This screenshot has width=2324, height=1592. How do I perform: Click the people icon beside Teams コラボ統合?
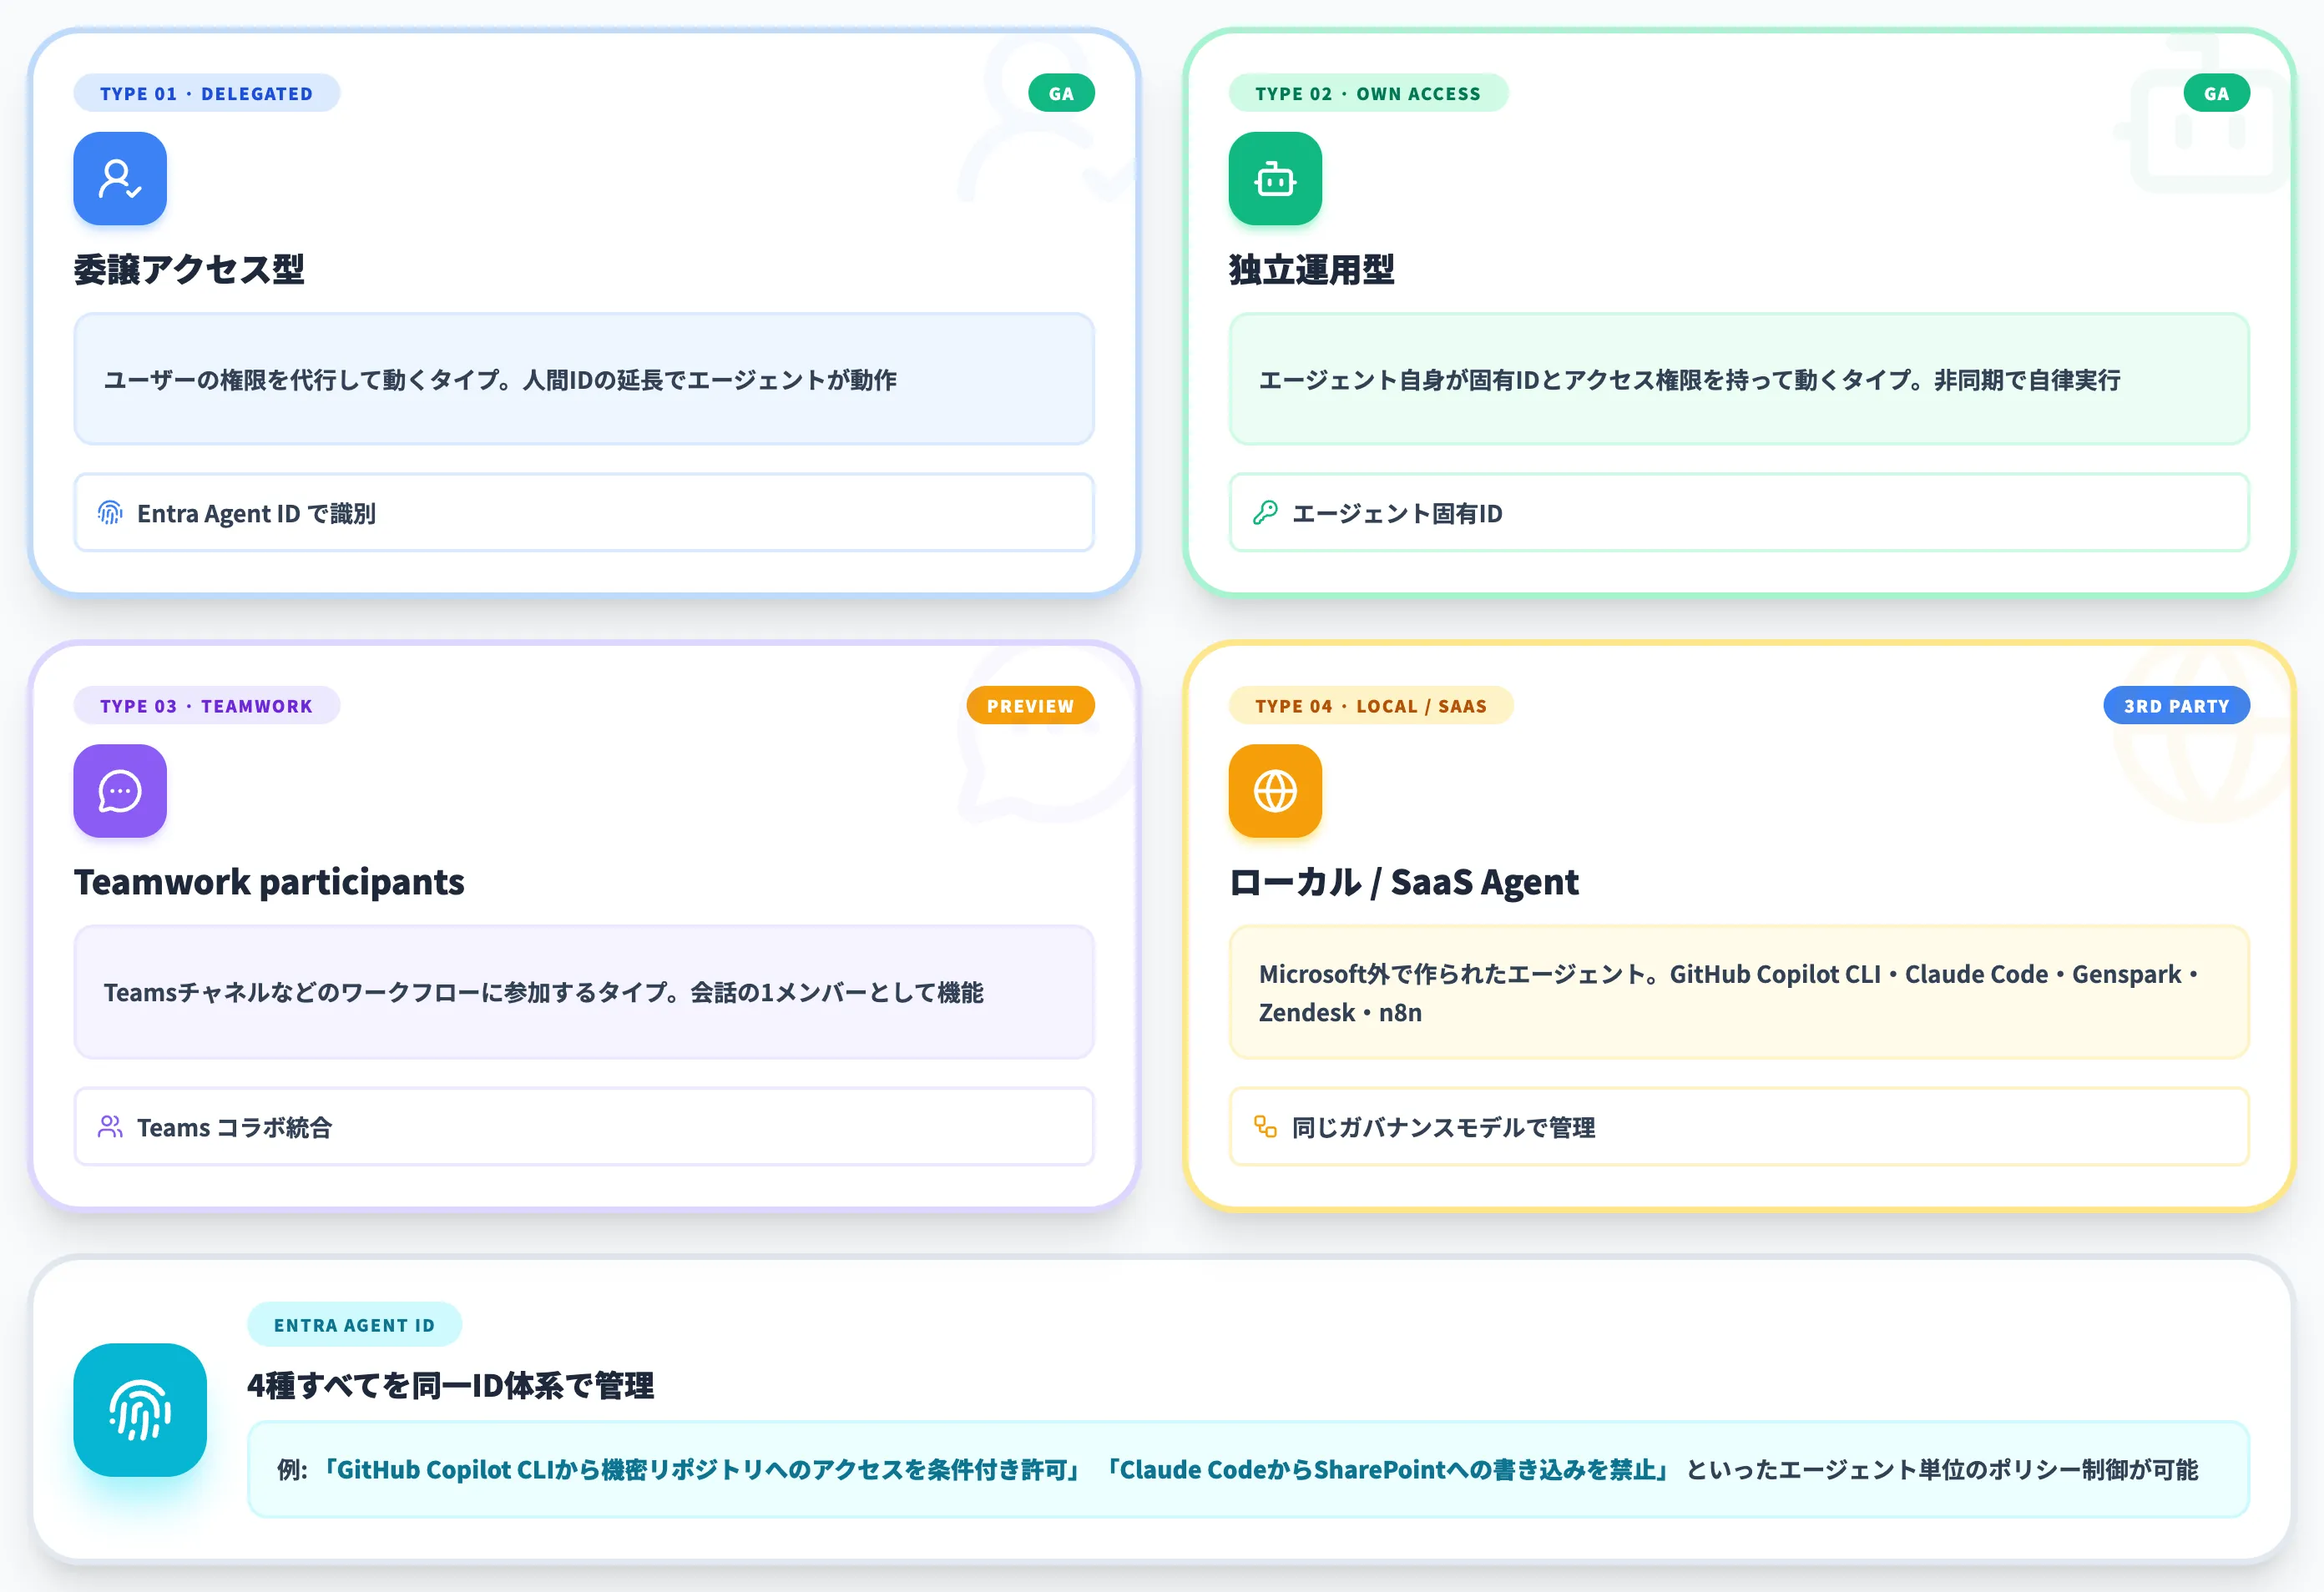[x=110, y=1127]
